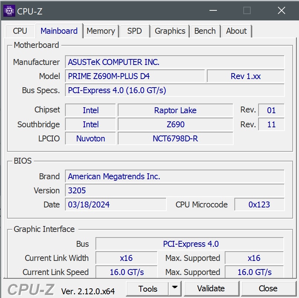
Task: Open the Bench tab
Action: (205, 31)
